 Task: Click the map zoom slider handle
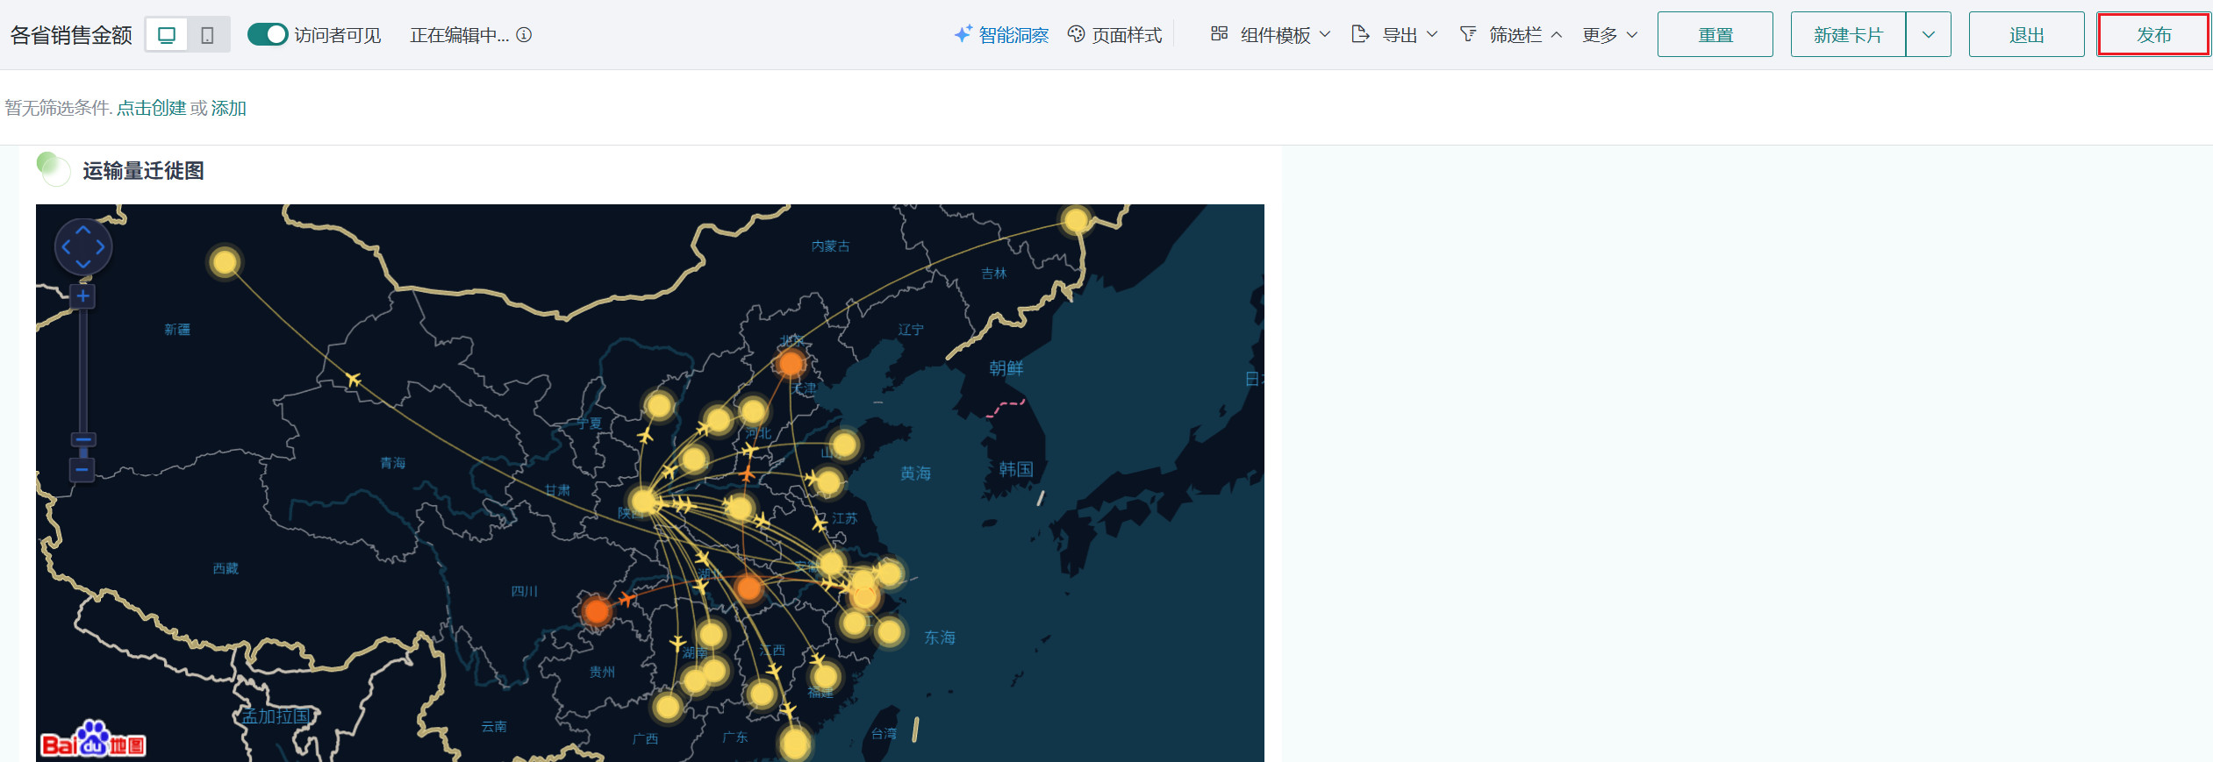83,440
